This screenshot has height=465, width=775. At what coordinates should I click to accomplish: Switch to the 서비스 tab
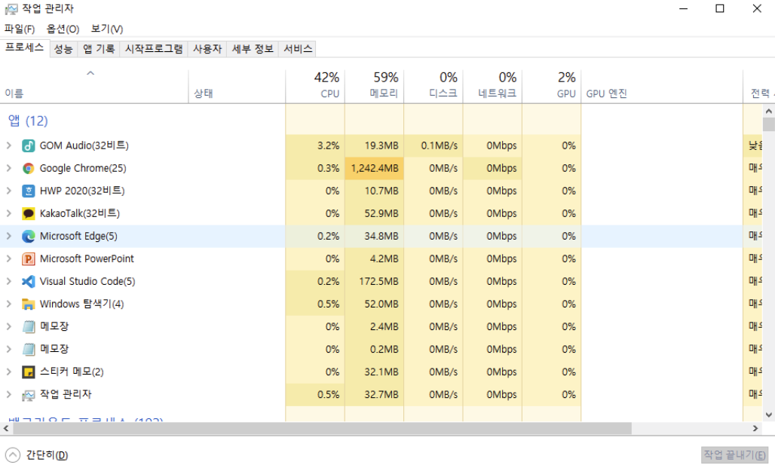click(x=298, y=49)
